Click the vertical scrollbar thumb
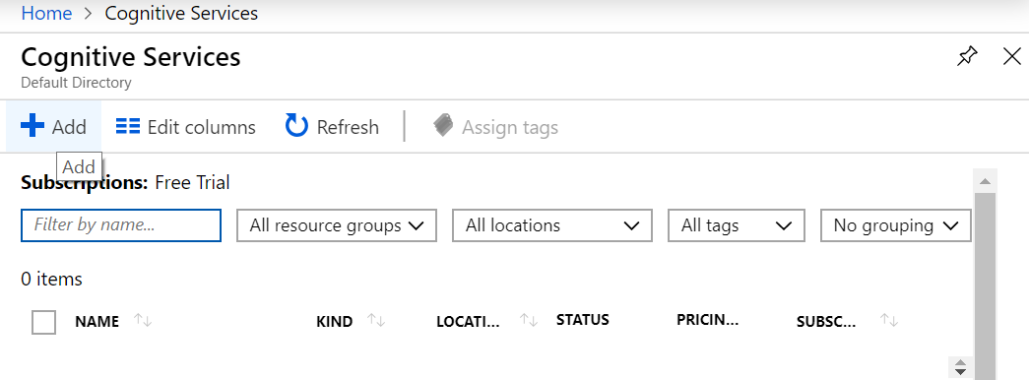This screenshot has height=380, width=1029. [x=985, y=286]
